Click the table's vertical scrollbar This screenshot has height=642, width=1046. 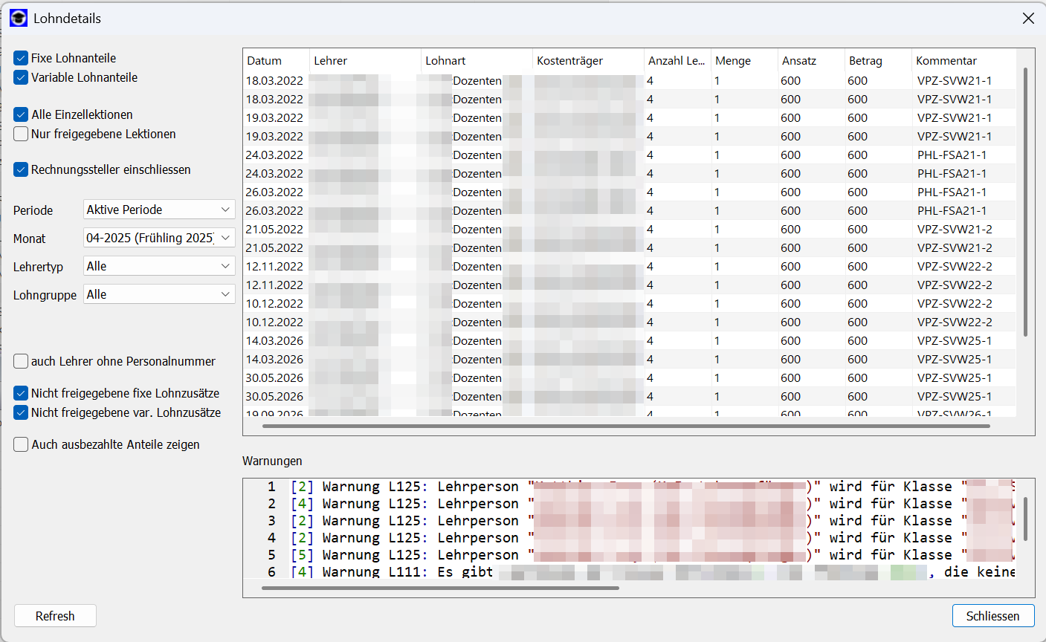(x=1026, y=202)
